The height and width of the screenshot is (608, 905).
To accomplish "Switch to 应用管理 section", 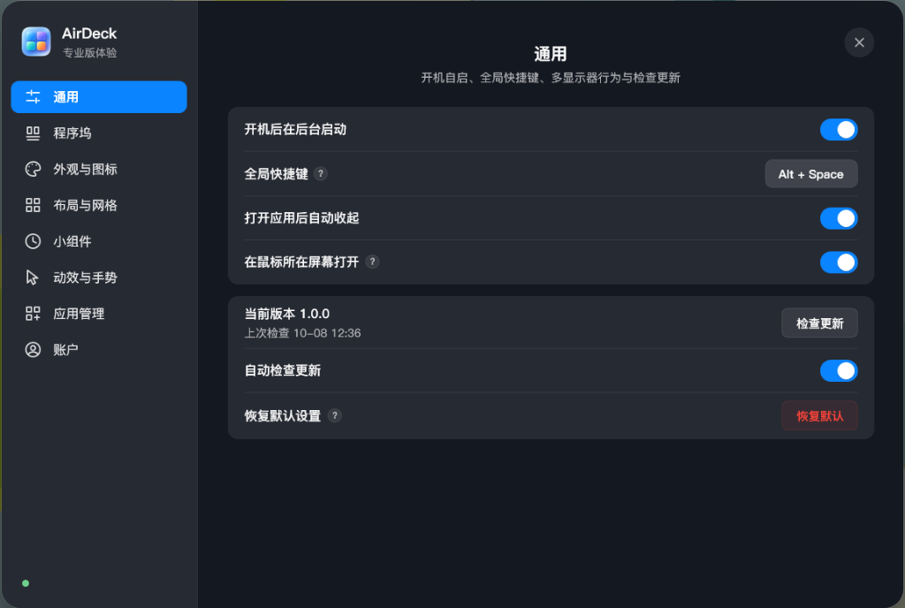I will pos(99,313).
